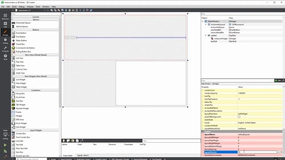The height and width of the screenshot is (160, 285).
Task: Collapse the Buttons widget category
Action: point(36,30)
